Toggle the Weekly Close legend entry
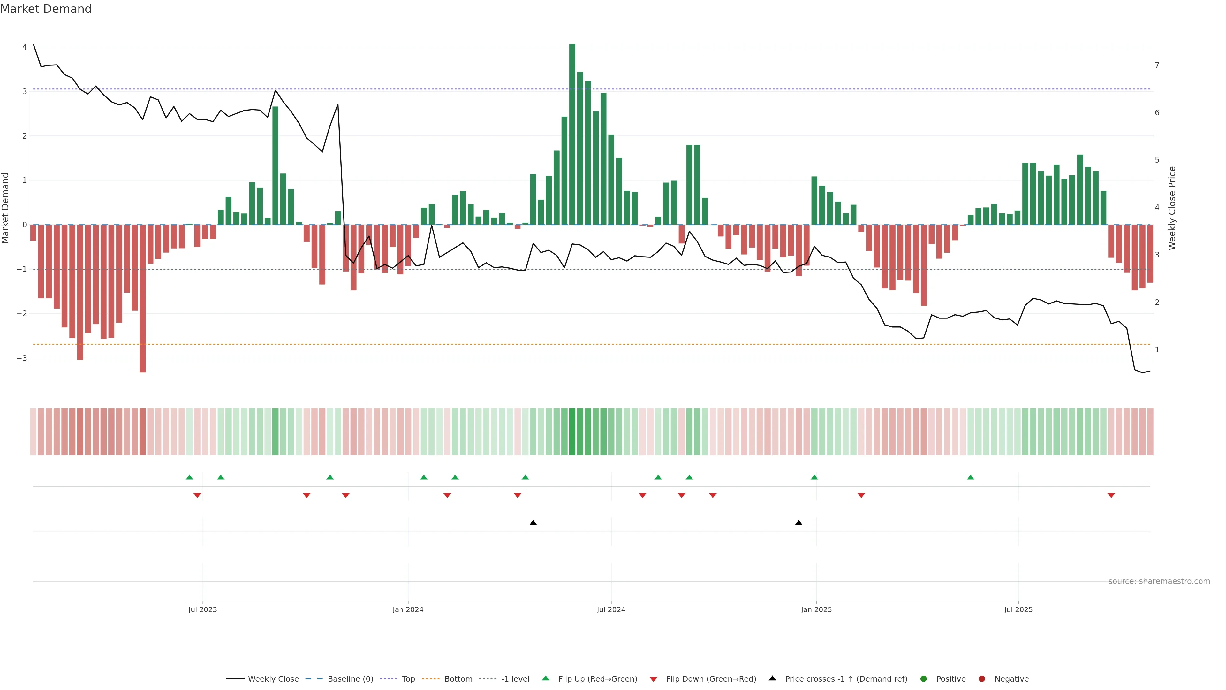This screenshot has height=690, width=1226. 273,678
